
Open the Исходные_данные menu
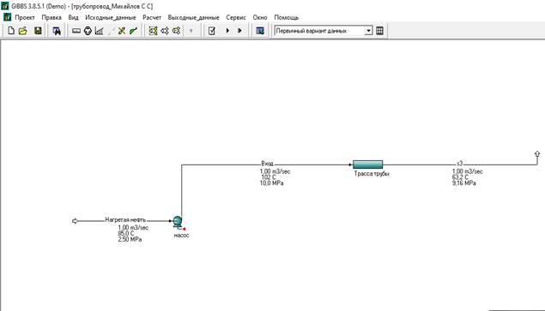point(111,17)
